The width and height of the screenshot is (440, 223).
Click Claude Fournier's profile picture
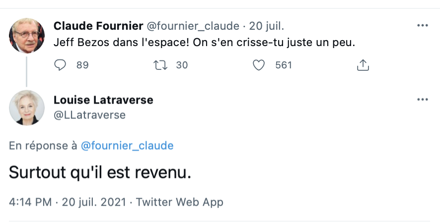coord(27,36)
